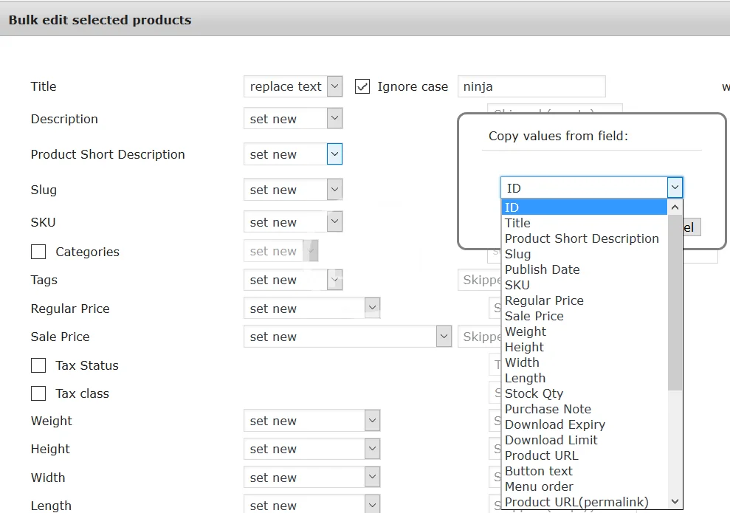The height and width of the screenshot is (513, 730).
Task: Select 'Title' in the field list
Action: [x=517, y=223]
